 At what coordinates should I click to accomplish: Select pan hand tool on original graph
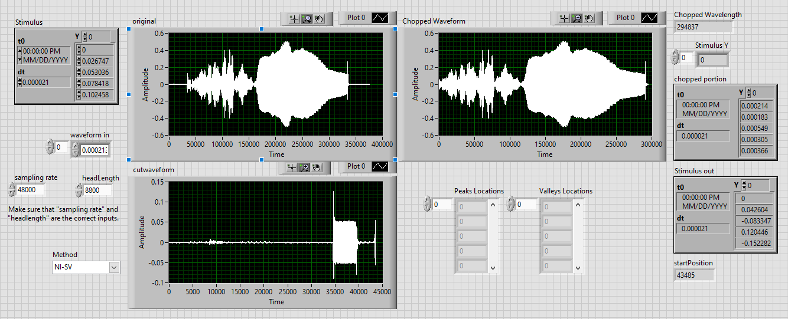[x=320, y=18]
